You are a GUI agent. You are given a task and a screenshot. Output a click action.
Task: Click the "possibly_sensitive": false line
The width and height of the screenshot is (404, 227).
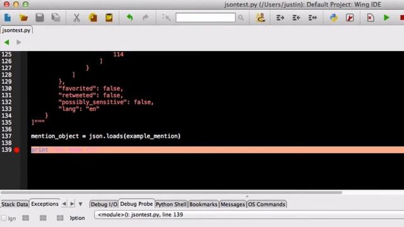pos(106,102)
